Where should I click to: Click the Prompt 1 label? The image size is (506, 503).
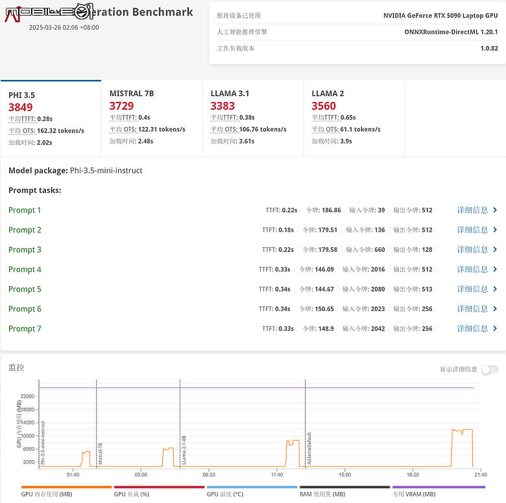pyautogui.click(x=25, y=210)
